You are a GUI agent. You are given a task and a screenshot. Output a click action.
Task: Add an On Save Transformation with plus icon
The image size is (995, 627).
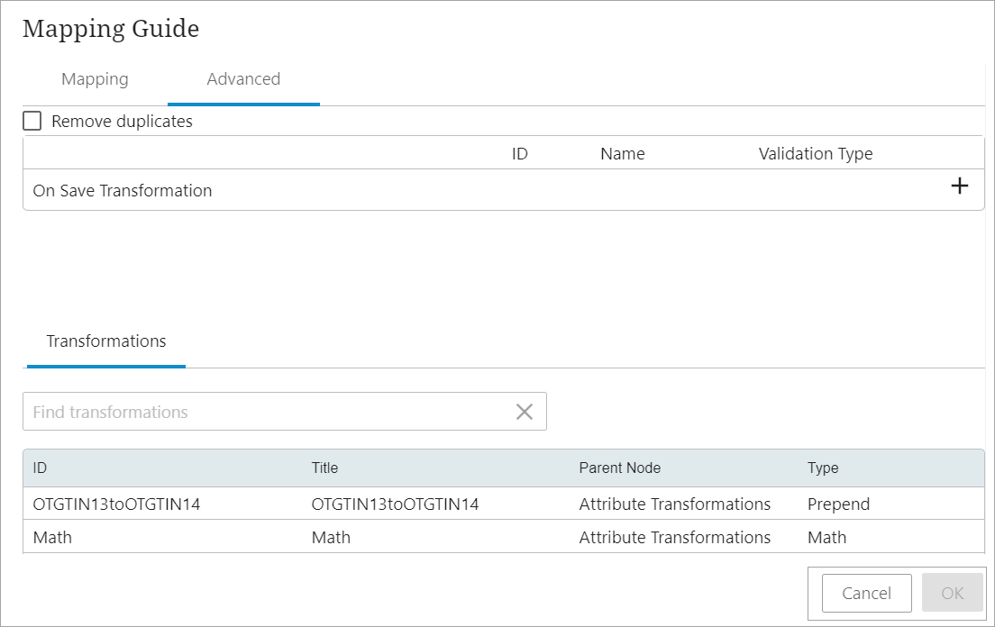[x=960, y=186]
